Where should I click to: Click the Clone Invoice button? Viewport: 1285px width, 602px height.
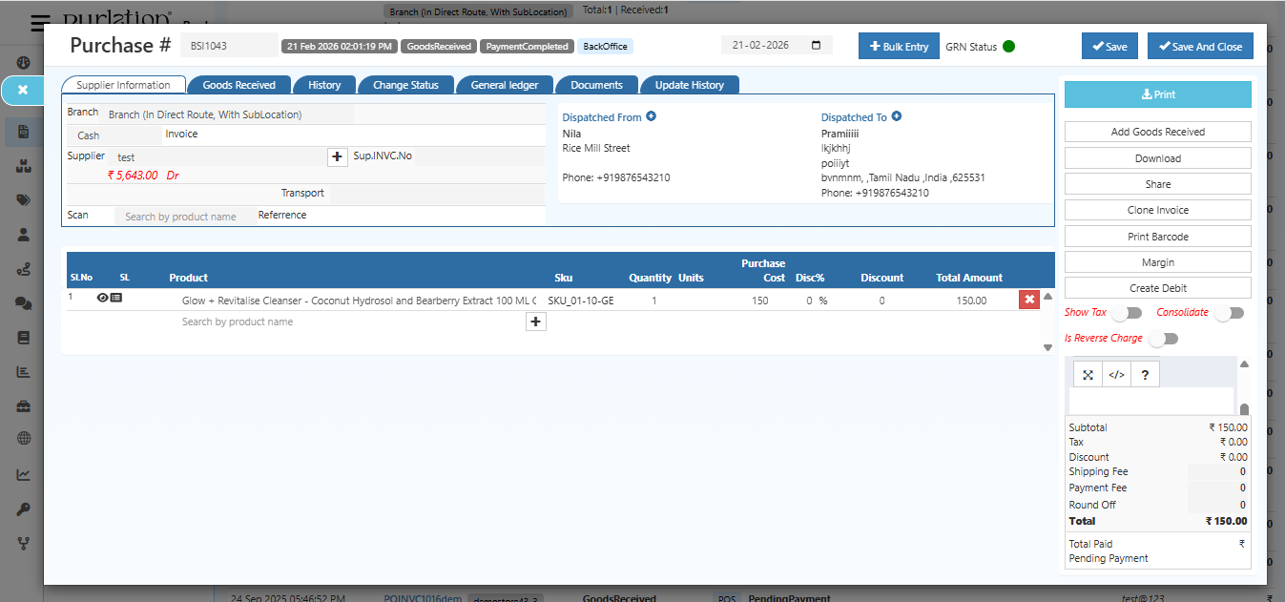click(1156, 209)
